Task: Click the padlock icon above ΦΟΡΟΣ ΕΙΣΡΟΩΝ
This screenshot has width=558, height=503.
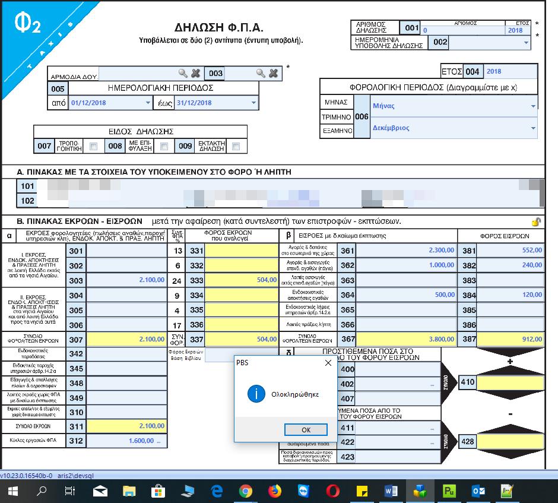Action: [x=536, y=222]
